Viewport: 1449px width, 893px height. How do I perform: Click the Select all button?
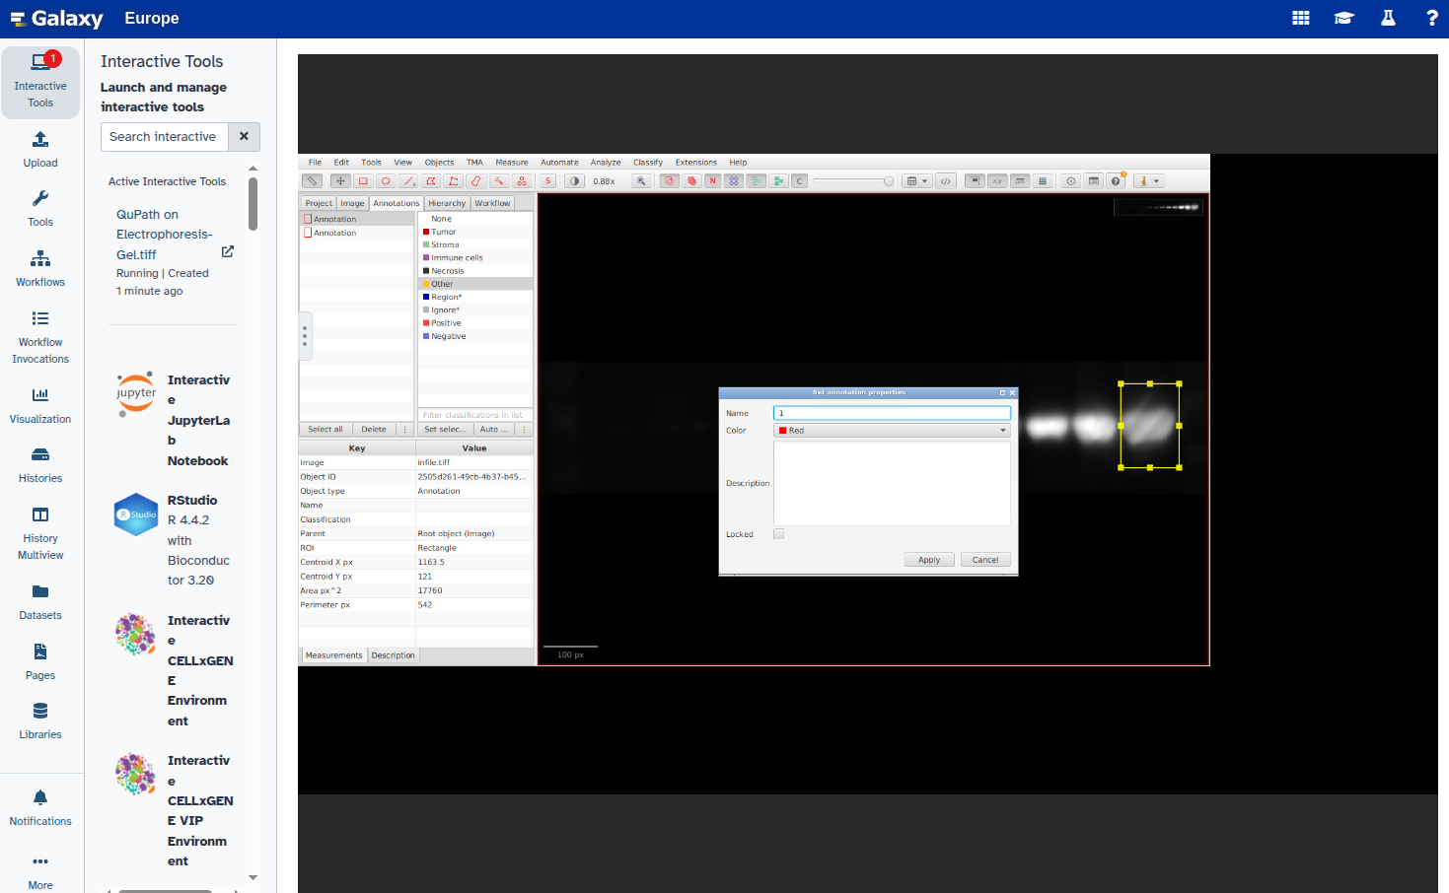(326, 430)
